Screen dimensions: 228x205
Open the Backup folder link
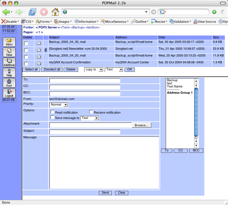[78, 27]
